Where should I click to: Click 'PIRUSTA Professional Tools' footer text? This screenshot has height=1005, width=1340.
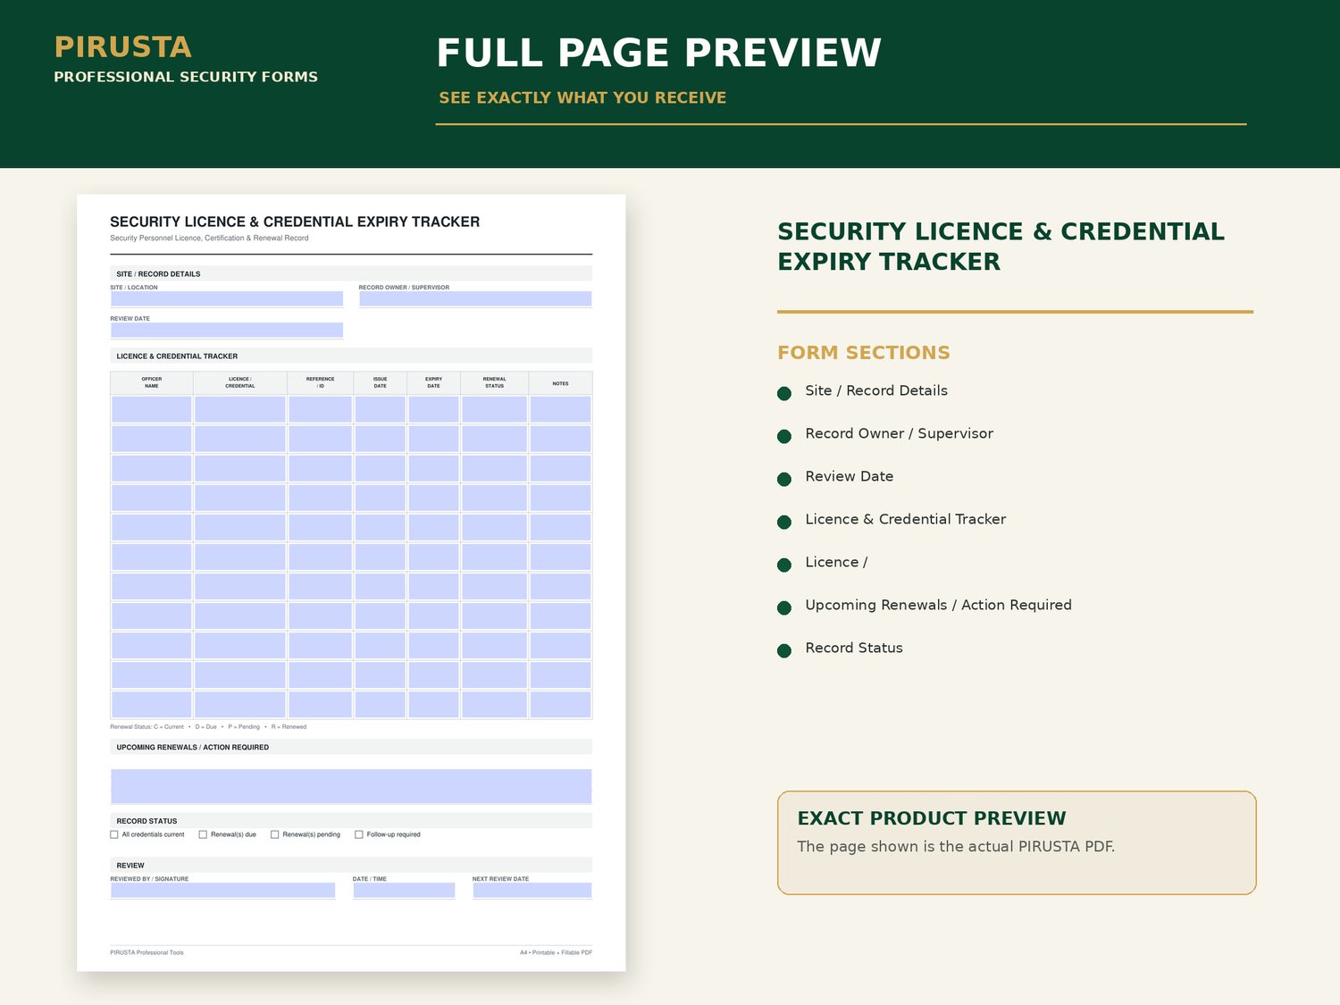[x=147, y=952]
